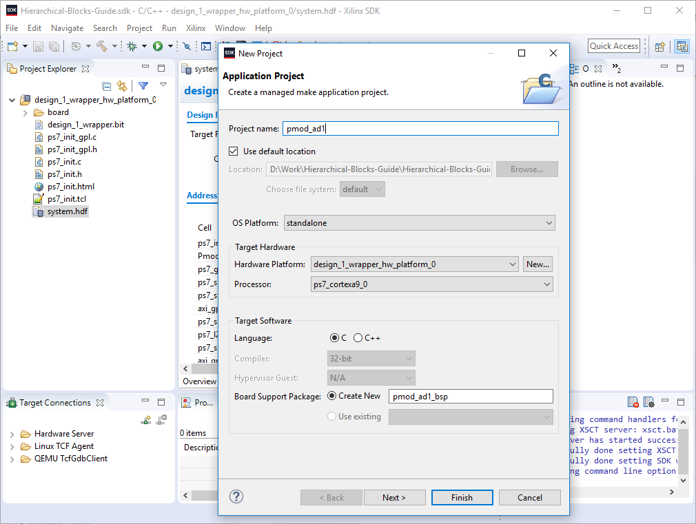Click the Finish button
The image size is (696, 524).
click(462, 498)
